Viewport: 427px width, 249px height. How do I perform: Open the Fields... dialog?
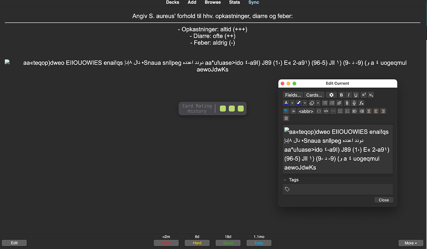click(x=293, y=95)
